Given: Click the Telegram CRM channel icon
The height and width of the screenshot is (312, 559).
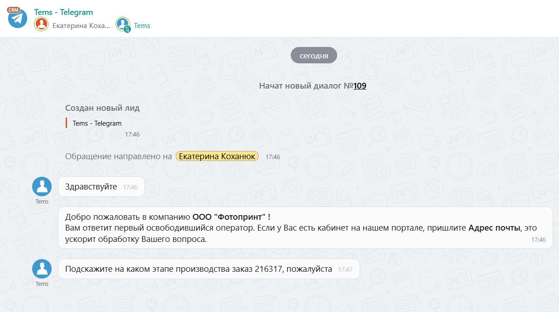Looking at the screenshot, I should click(x=18, y=19).
